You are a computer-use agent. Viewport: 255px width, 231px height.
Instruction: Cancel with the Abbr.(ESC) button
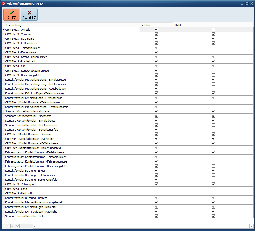coord(29,15)
